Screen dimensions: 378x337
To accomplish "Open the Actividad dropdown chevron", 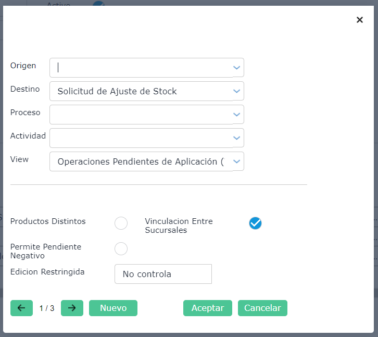I will click(x=237, y=138).
